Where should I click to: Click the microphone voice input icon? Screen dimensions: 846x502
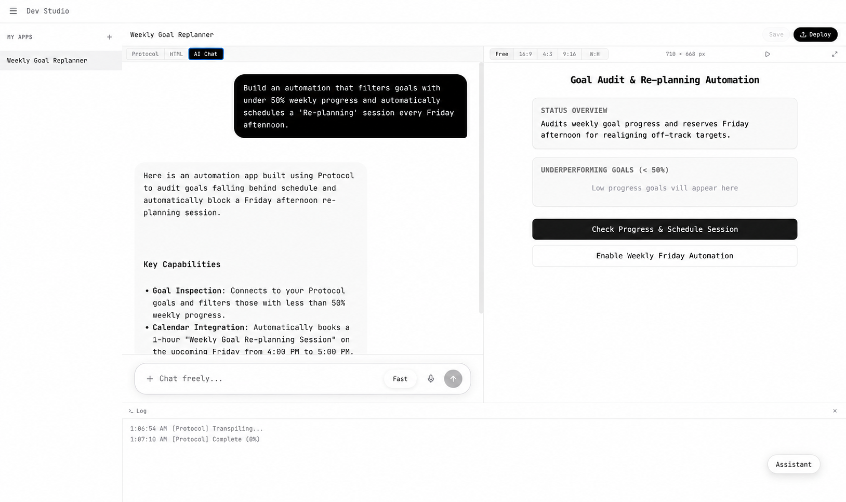click(x=431, y=378)
